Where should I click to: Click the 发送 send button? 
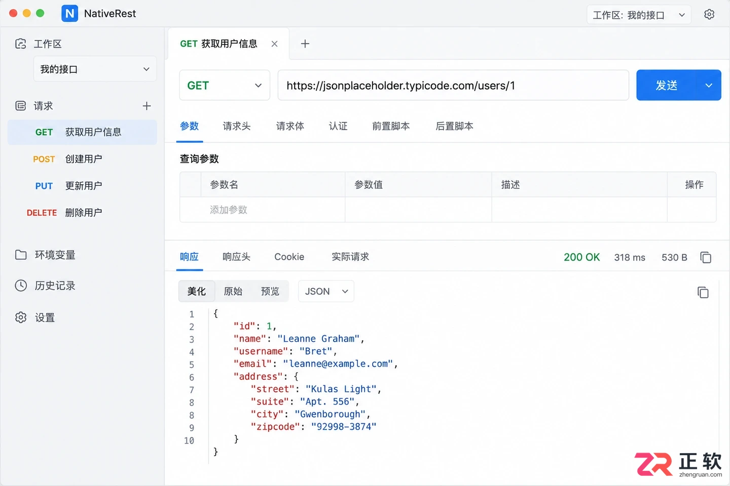(667, 85)
